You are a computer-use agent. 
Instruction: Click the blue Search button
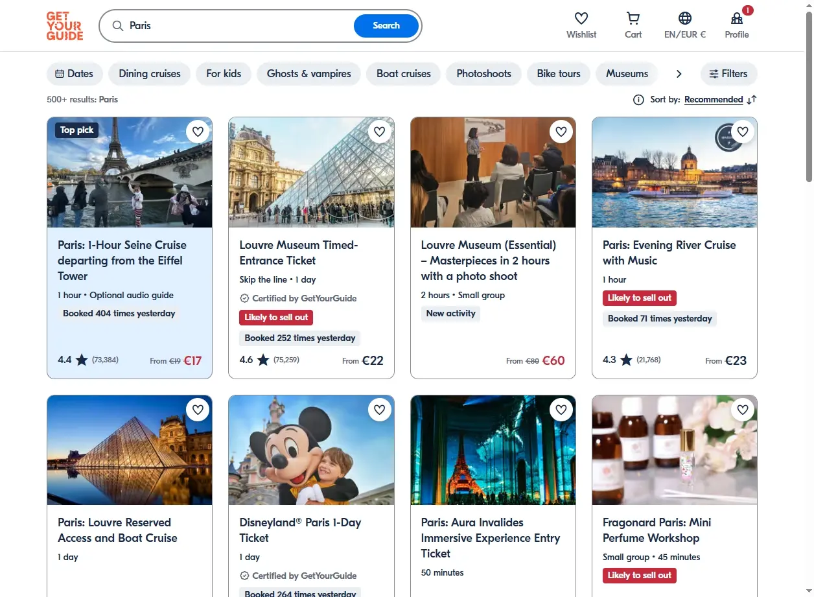(x=386, y=26)
